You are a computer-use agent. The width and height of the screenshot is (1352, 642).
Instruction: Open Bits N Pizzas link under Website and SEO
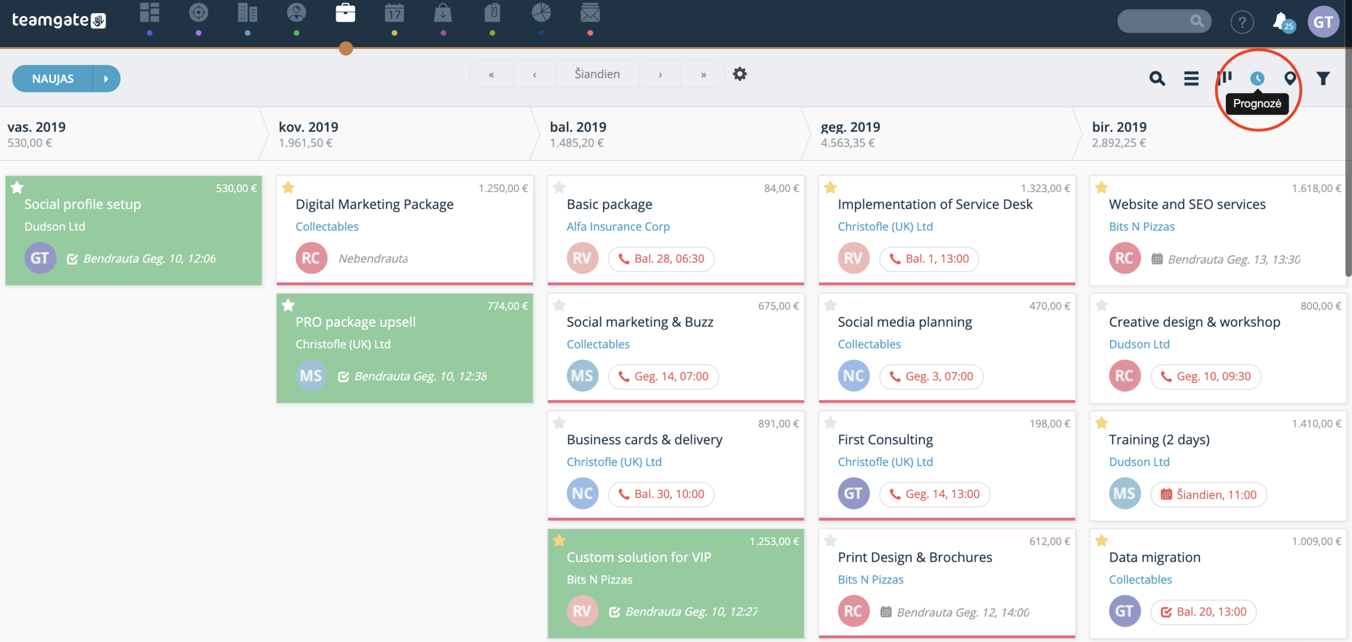(x=1142, y=226)
